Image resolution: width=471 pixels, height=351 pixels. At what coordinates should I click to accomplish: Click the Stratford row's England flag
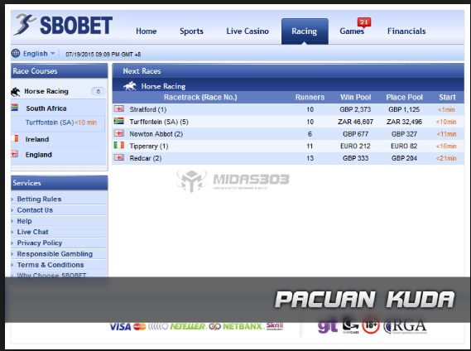[119, 108]
